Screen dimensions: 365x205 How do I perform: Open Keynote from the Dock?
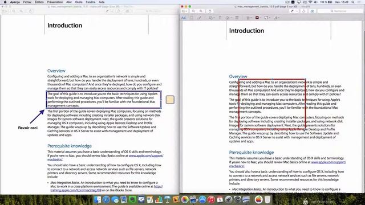(167, 199)
